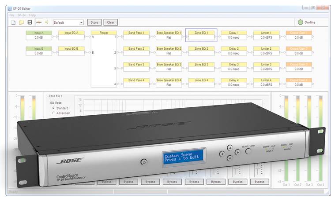Select the Bose Speaker EQ 3 block
331x201 pixels.
169,67
